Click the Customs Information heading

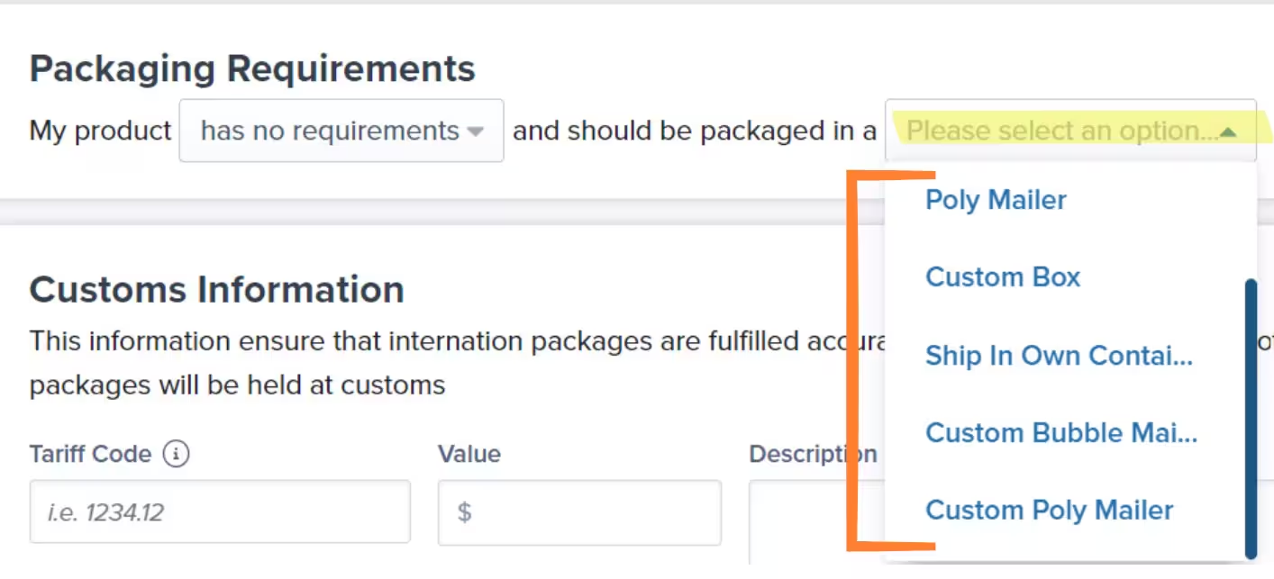[x=216, y=290]
